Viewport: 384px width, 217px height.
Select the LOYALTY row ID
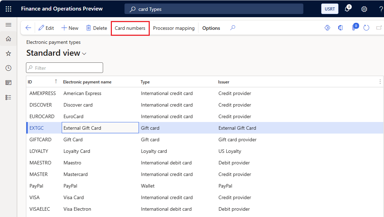39,151
